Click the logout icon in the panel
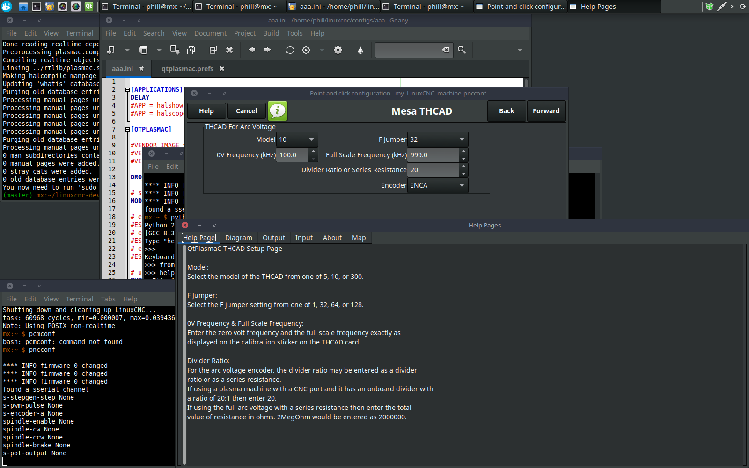The image size is (749, 468). tap(742, 7)
